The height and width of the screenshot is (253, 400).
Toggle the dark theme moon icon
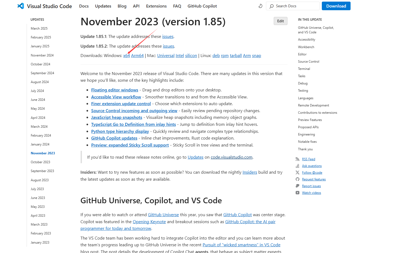click(260, 6)
